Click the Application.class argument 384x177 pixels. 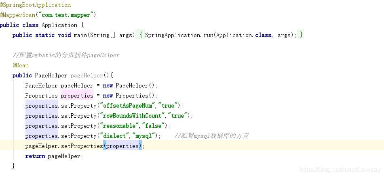(x=244, y=35)
